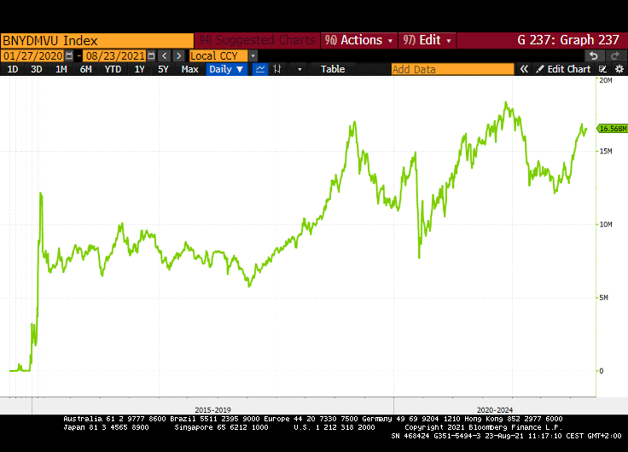Open the start date calendar picker
Viewport: 628px width, 452px height.
70,55
